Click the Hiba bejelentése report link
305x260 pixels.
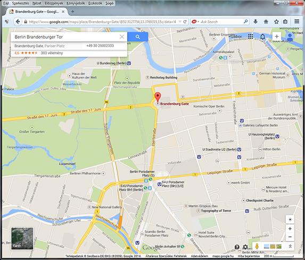(x=249, y=256)
